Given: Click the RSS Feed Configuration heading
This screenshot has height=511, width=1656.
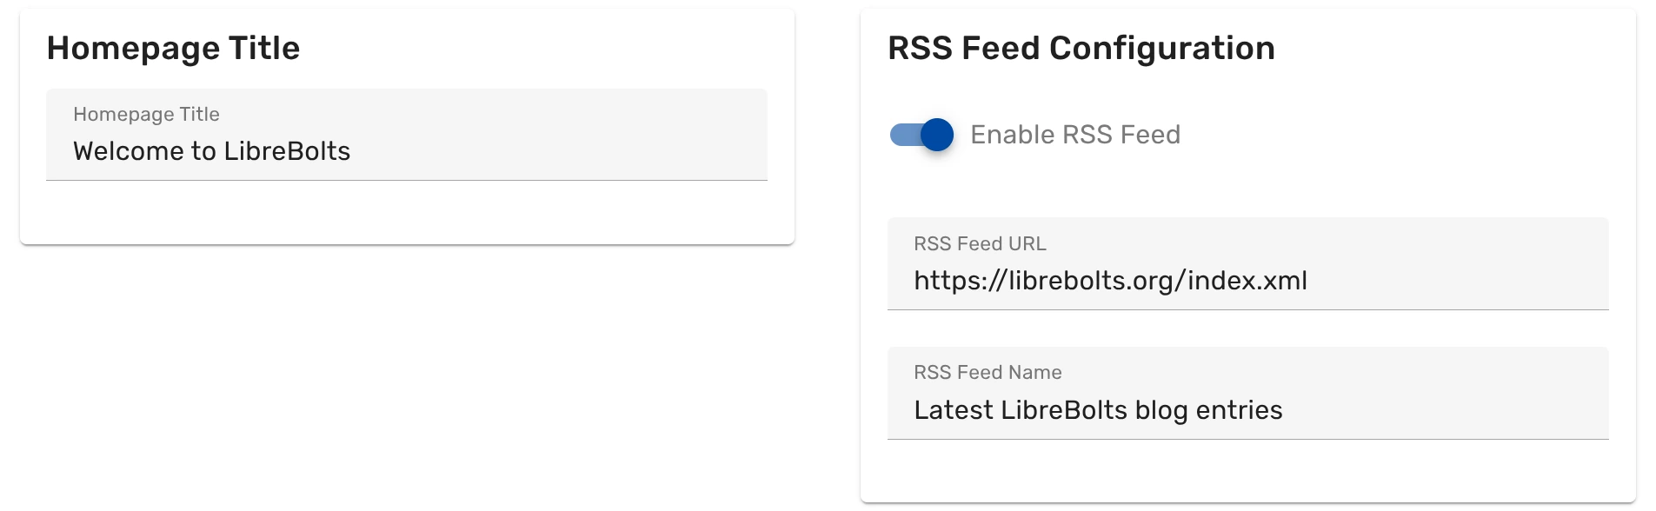Looking at the screenshot, I should click(x=1081, y=48).
